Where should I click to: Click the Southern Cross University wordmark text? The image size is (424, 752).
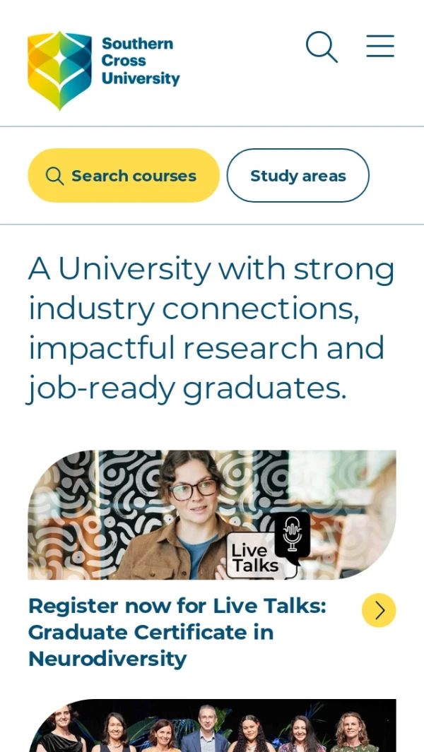(140, 61)
